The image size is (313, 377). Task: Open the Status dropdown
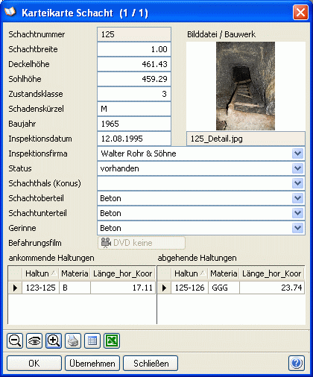click(x=298, y=168)
